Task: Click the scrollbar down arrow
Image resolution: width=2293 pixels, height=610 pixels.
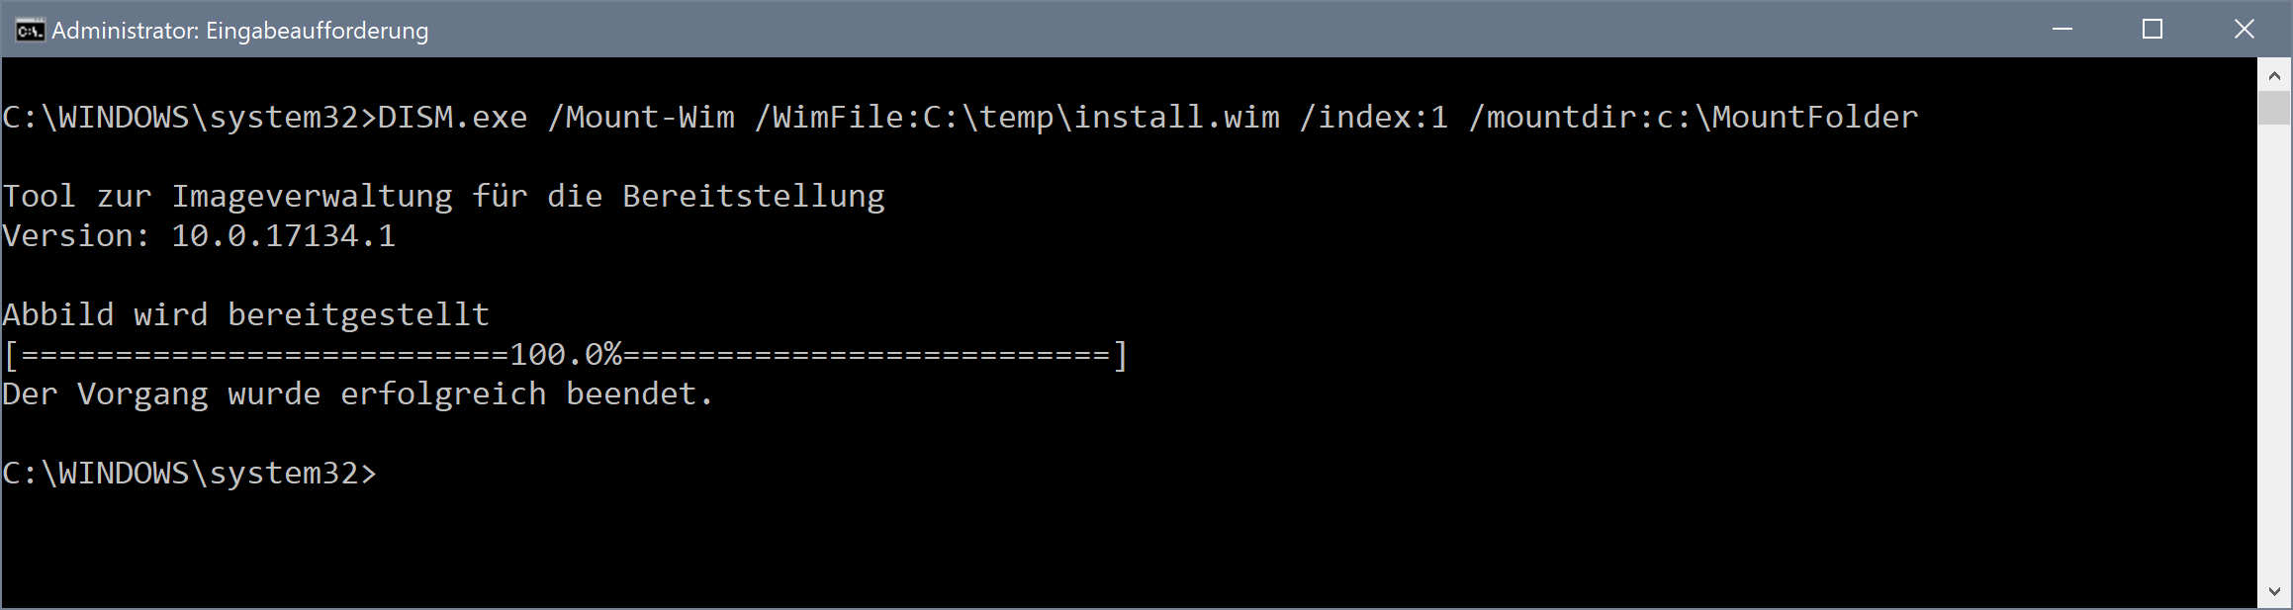Action: 2273,592
